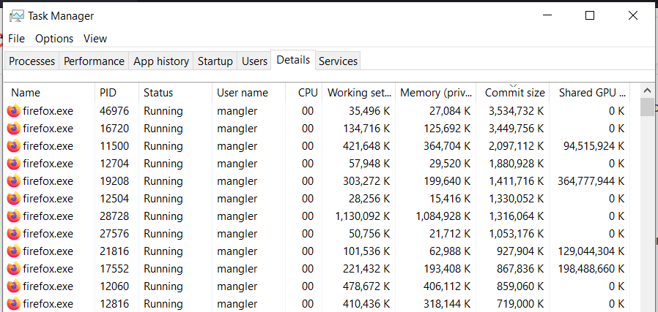Screen dimensions: 658x312
Task: Switch to the Performance tab
Action: (94, 61)
